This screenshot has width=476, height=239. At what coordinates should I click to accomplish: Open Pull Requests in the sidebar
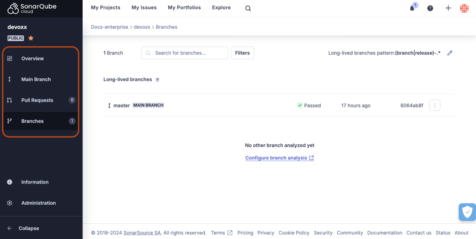[37, 100]
